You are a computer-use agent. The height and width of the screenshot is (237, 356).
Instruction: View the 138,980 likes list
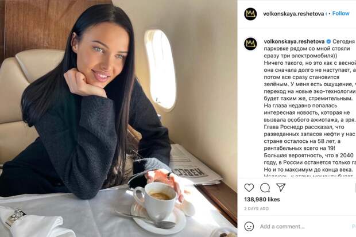tap(262, 200)
